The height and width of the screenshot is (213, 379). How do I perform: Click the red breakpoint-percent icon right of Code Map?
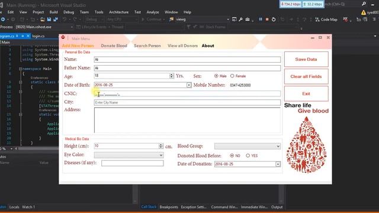[346, 20]
